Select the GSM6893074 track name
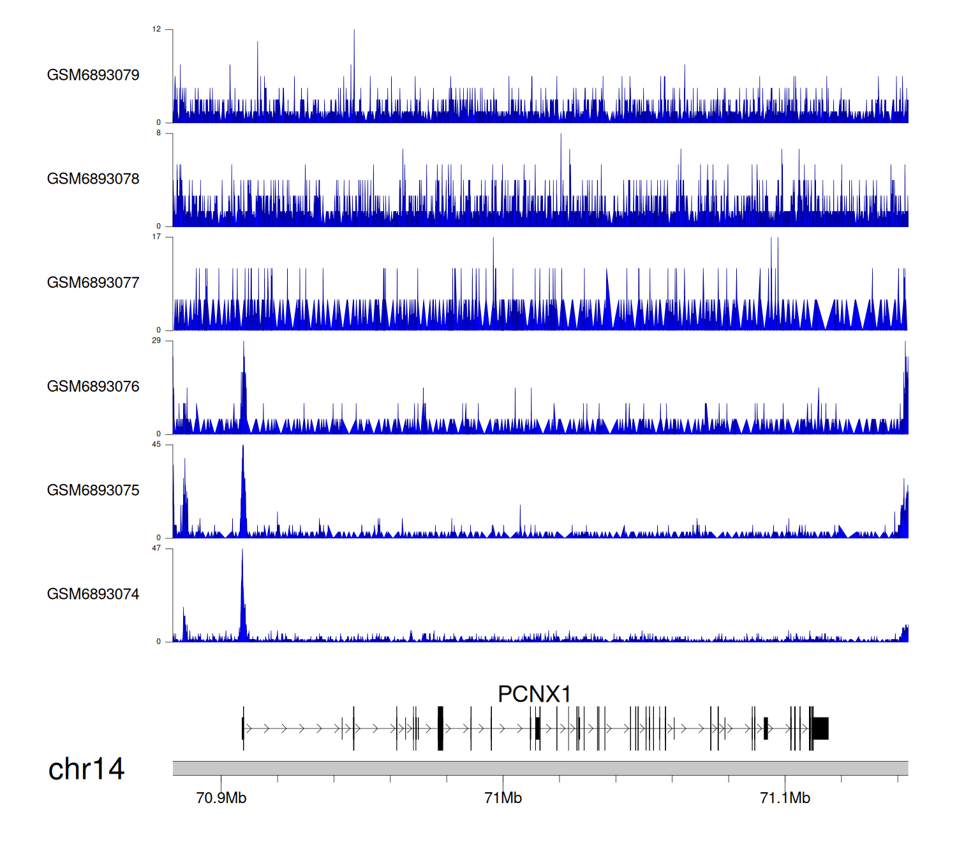Screen dimensions: 957x842 click(93, 595)
